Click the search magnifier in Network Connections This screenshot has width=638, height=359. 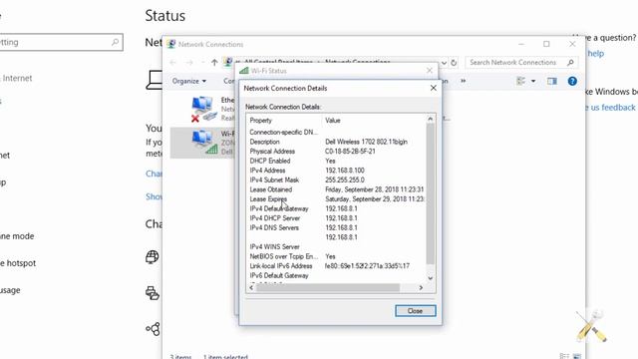(570, 62)
